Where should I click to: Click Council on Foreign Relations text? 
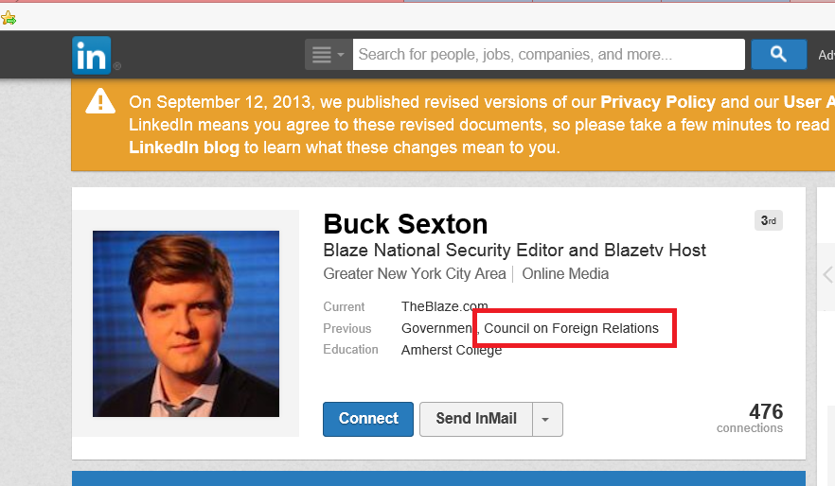pos(571,328)
